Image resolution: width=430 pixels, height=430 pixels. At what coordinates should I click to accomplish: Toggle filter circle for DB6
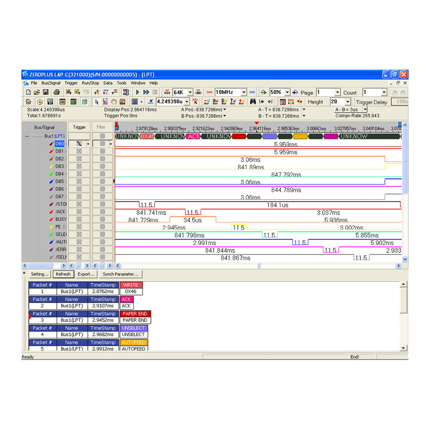(103, 189)
